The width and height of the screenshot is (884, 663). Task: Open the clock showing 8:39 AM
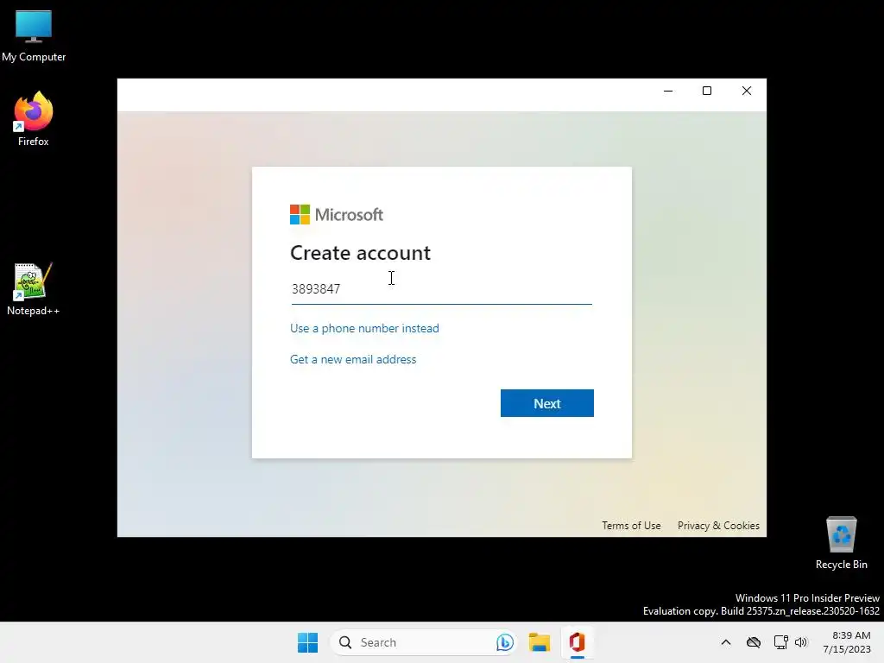tap(847, 642)
